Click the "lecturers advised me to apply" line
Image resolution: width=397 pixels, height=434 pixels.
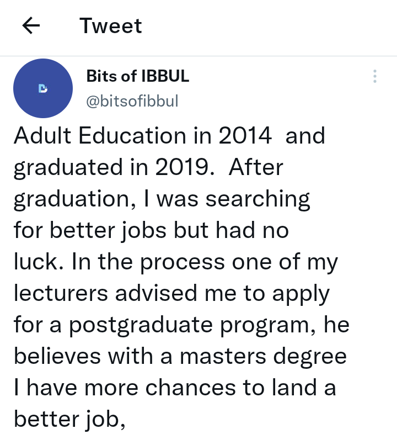(x=171, y=294)
